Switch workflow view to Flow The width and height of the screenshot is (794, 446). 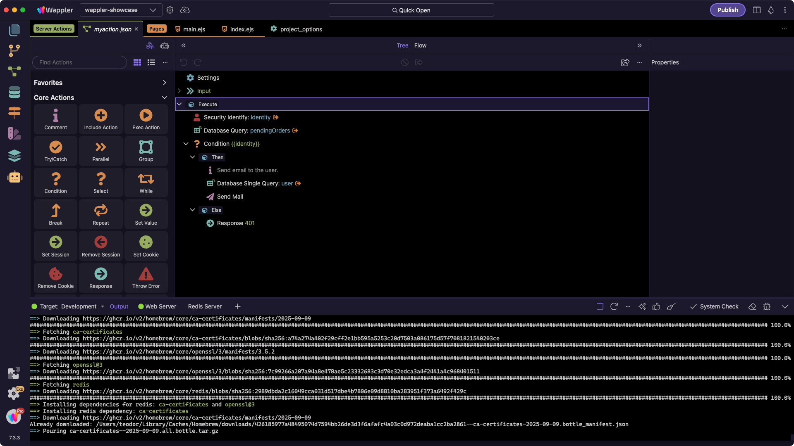point(420,45)
